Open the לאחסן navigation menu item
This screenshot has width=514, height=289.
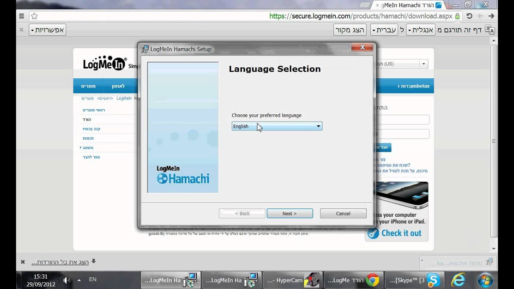[118, 86]
